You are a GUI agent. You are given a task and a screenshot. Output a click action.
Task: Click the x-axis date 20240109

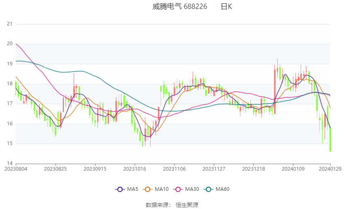coord(293,169)
